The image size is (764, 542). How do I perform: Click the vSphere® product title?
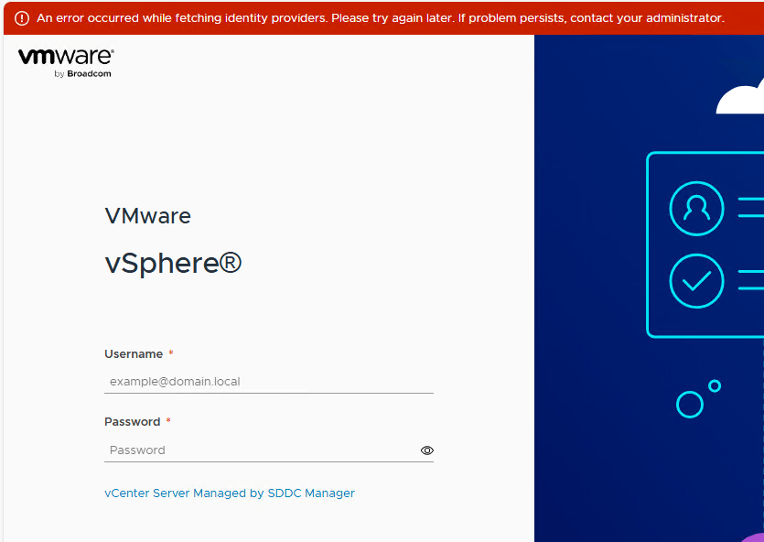point(173,264)
